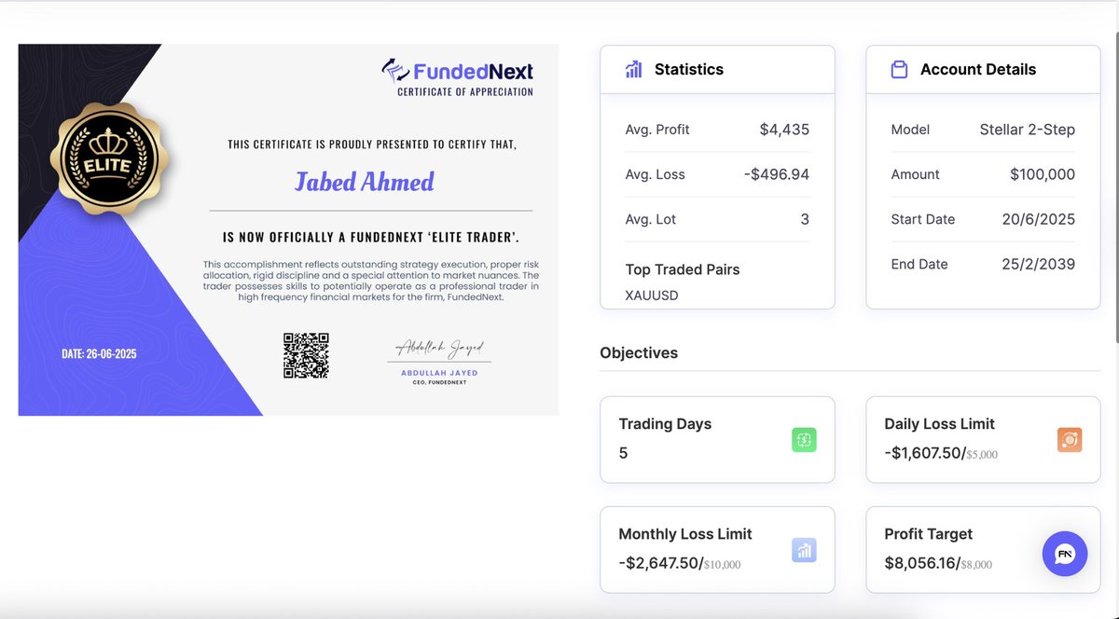Click the green Trading Days icon
This screenshot has width=1119, height=619.
coord(804,439)
